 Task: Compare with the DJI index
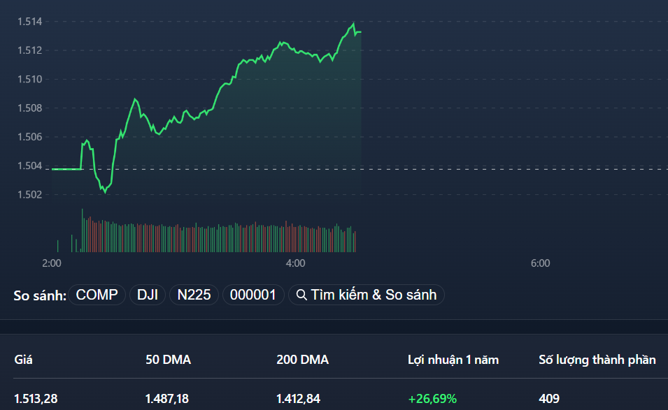147,294
